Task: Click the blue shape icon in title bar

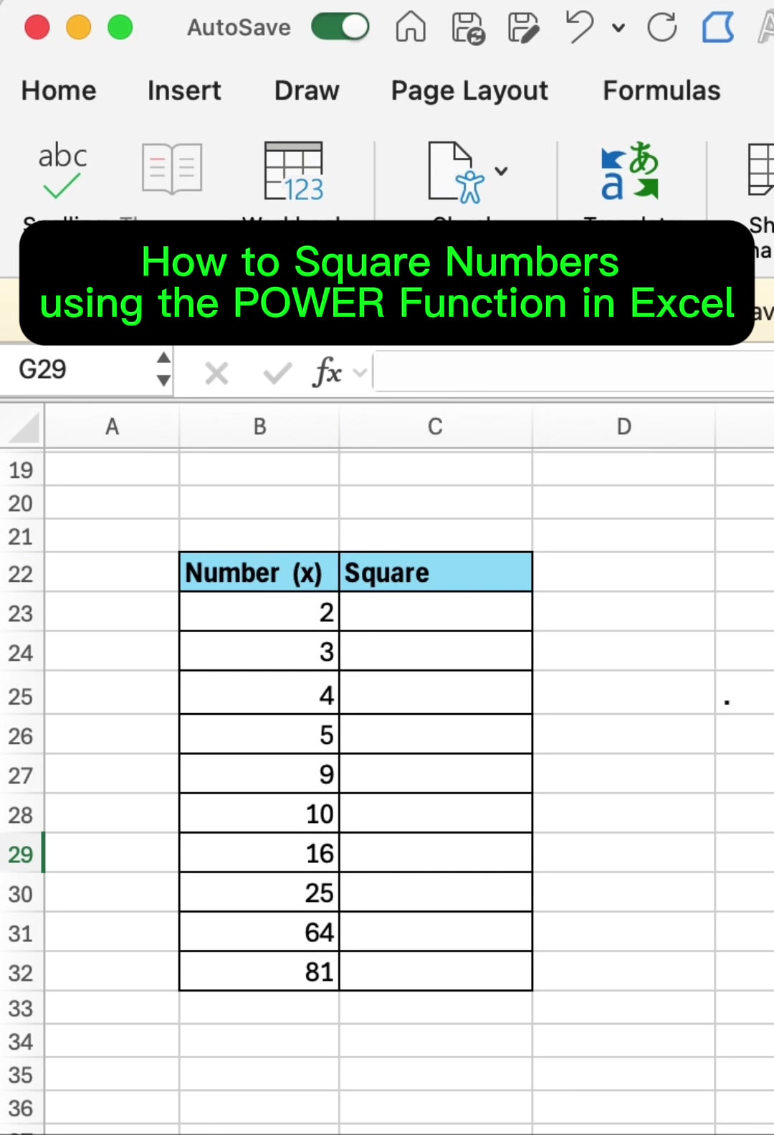Action: [x=718, y=28]
